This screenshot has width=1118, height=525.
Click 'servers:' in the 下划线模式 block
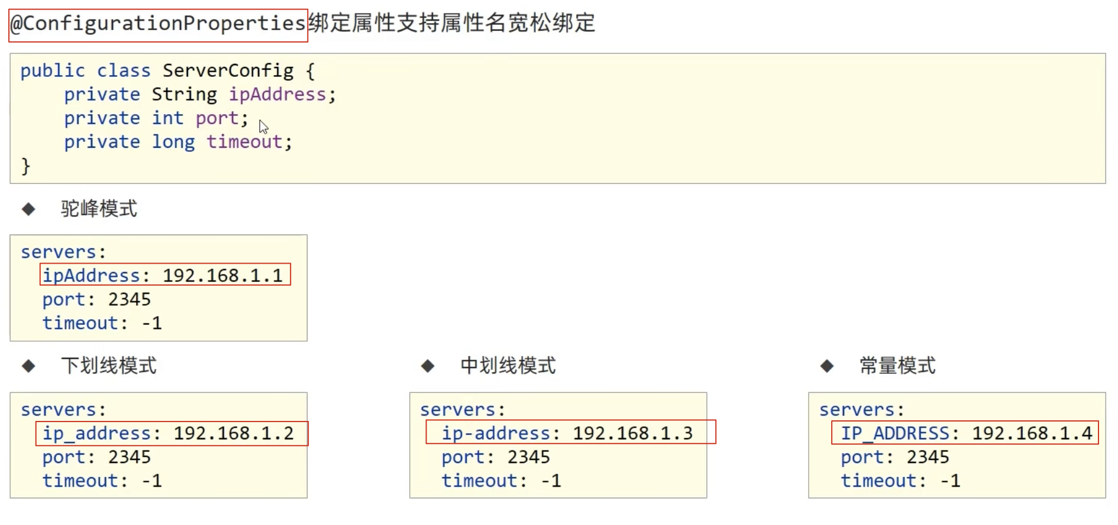coord(63,410)
